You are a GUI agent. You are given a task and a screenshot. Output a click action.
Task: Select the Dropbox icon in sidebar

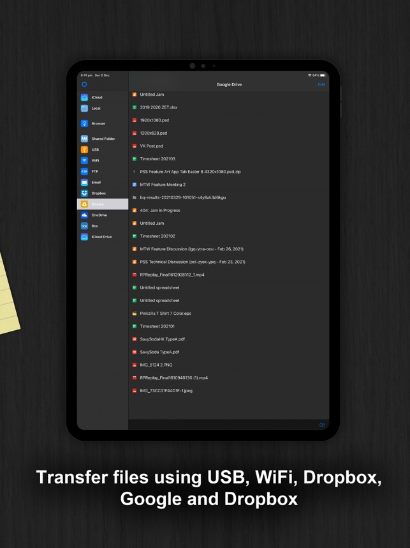[x=84, y=193]
